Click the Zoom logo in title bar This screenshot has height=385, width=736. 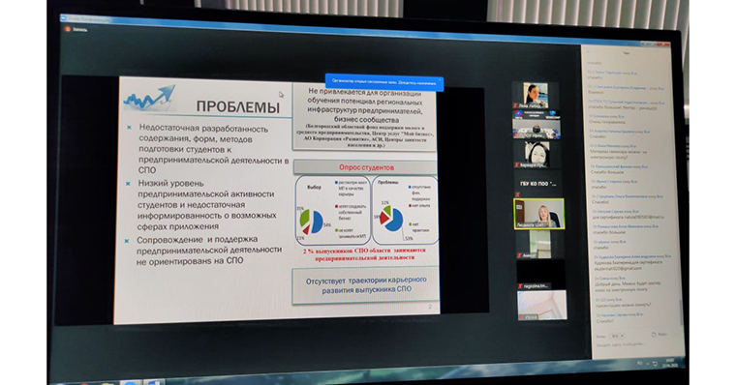click(x=63, y=18)
